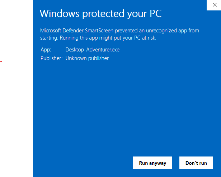Screen dimensions: 221x177
Task: Click the Windows protected your PC heading
Action: (100, 14)
